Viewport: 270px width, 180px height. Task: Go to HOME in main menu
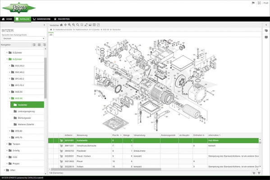point(7,19)
